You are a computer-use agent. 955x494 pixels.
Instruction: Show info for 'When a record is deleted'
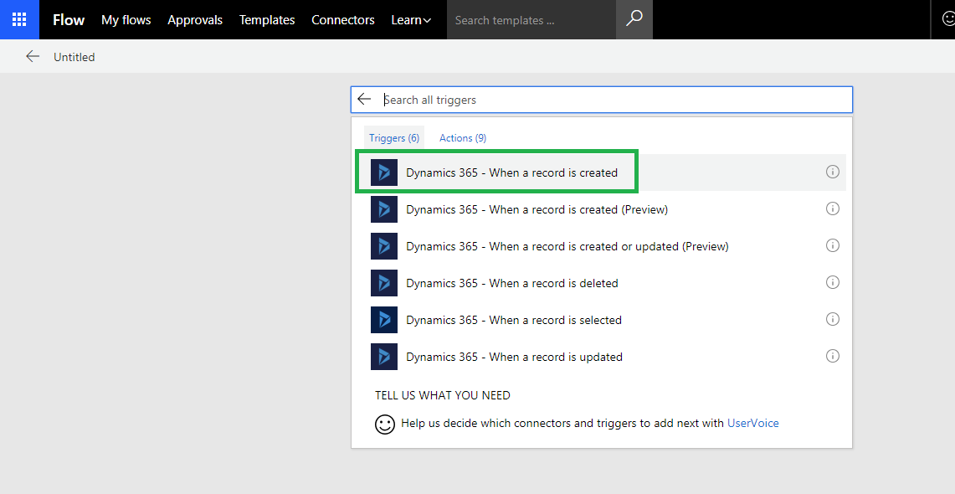coord(833,282)
